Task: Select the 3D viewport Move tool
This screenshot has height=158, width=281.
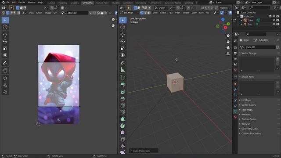Action: click(122, 35)
